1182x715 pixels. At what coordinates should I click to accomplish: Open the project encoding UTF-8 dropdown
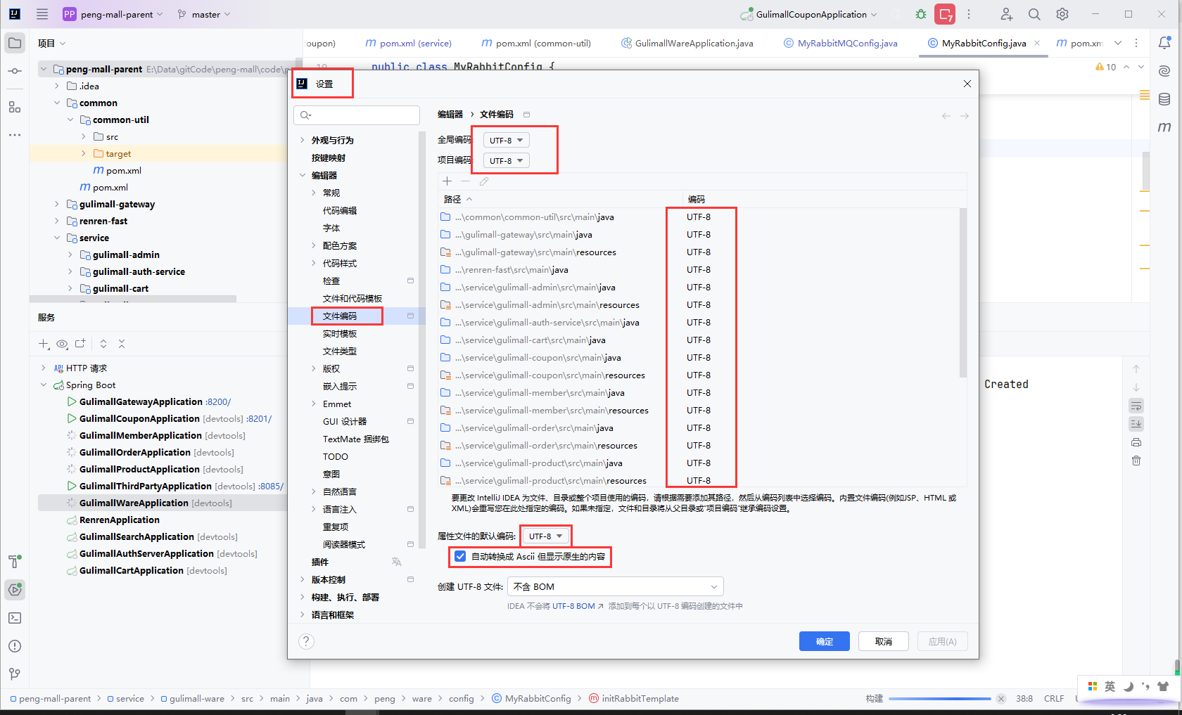click(x=506, y=160)
